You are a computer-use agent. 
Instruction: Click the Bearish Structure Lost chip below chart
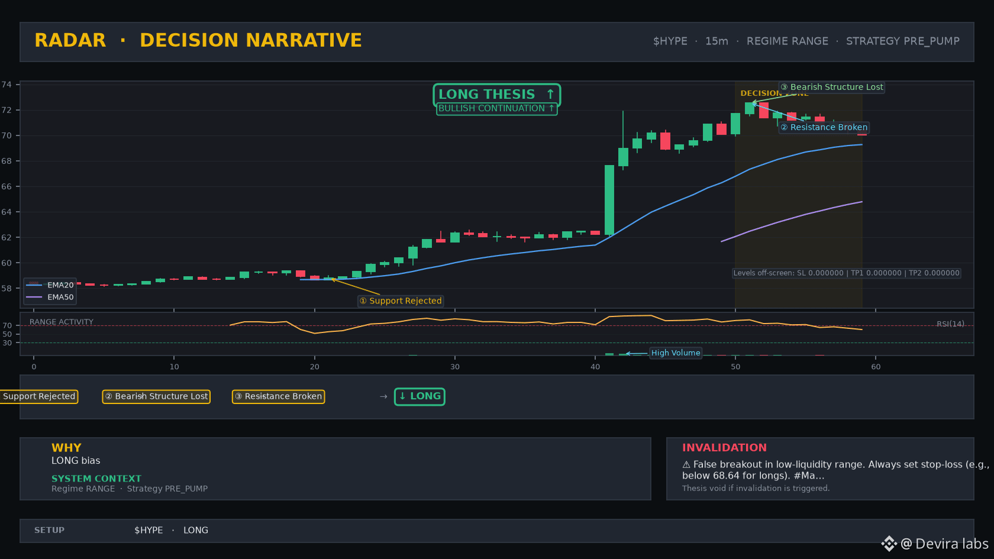click(x=156, y=396)
